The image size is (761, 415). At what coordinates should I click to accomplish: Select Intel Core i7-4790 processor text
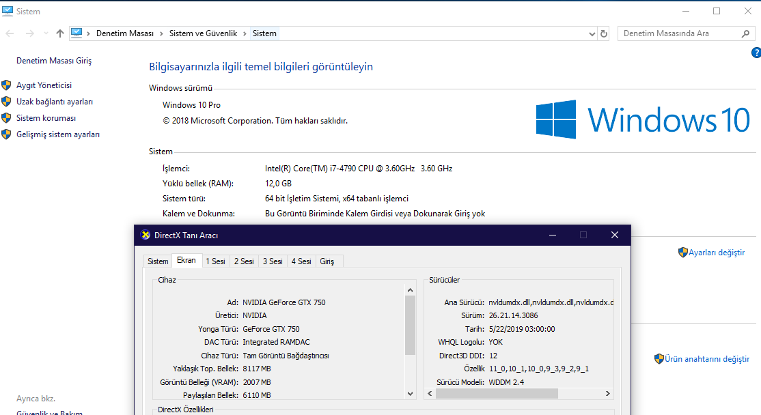click(x=358, y=169)
